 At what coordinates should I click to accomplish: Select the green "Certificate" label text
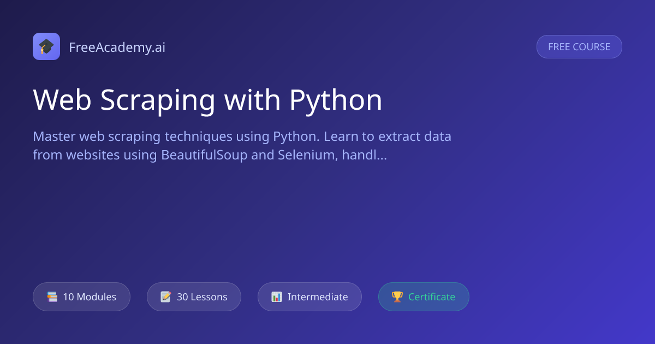point(432,297)
